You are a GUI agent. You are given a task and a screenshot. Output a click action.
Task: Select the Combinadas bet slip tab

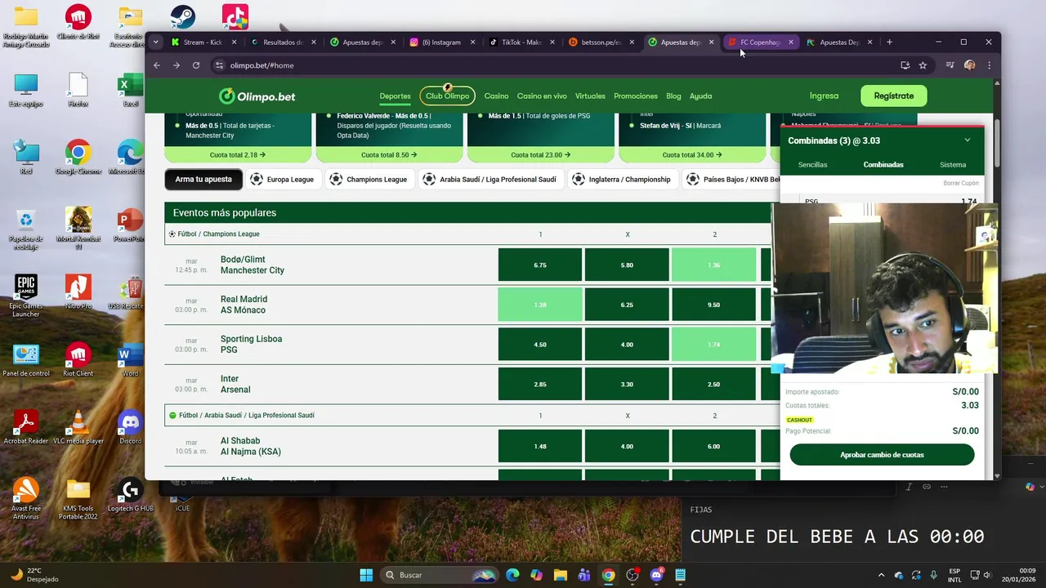[x=883, y=165]
